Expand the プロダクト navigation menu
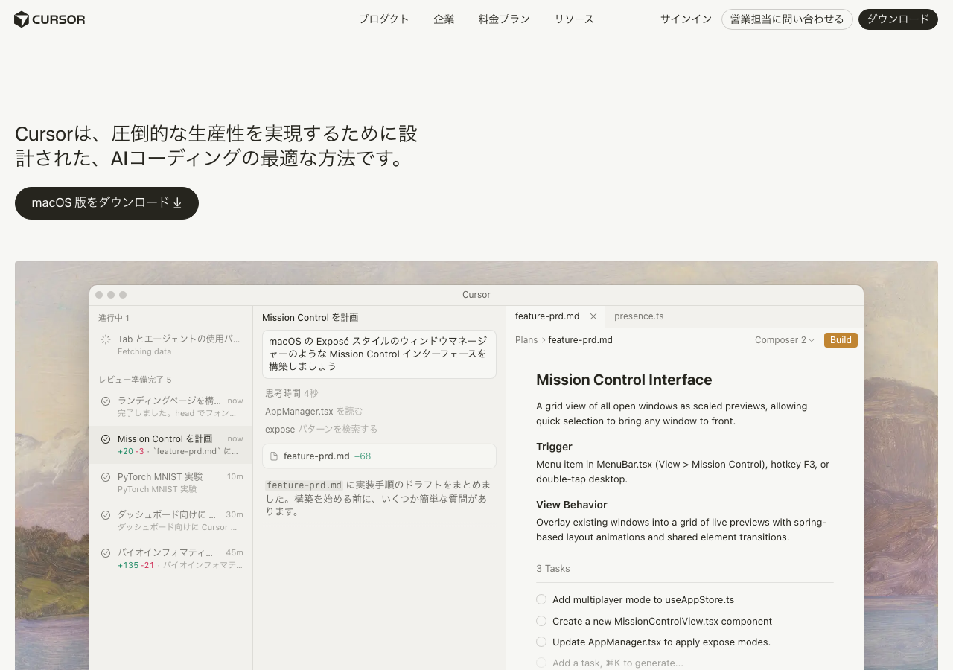 coord(383,19)
